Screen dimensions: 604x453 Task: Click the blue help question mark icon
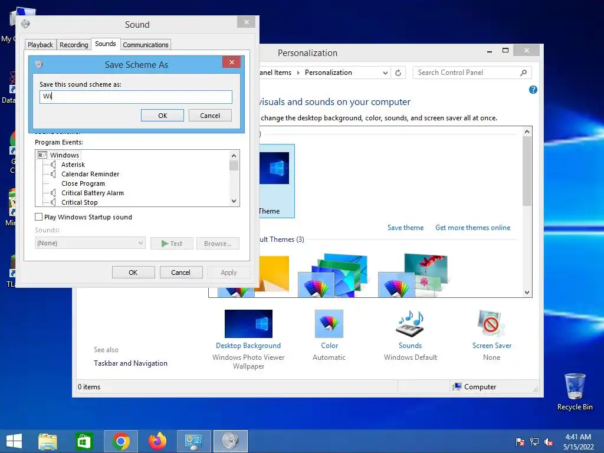click(x=533, y=90)
